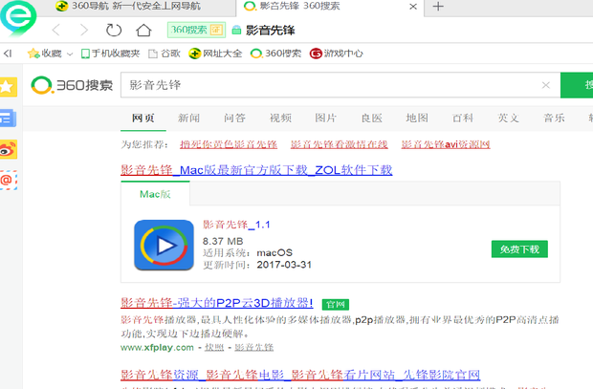Open the 手机收藏夹 bookmark
This screenshot has width=593, height=389.
[x=110, y=54]
